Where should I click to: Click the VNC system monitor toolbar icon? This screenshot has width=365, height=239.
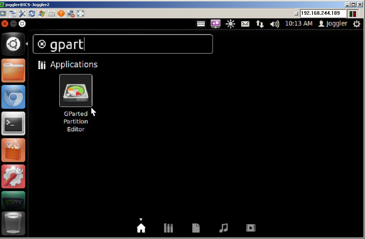[x=3, y=14]
